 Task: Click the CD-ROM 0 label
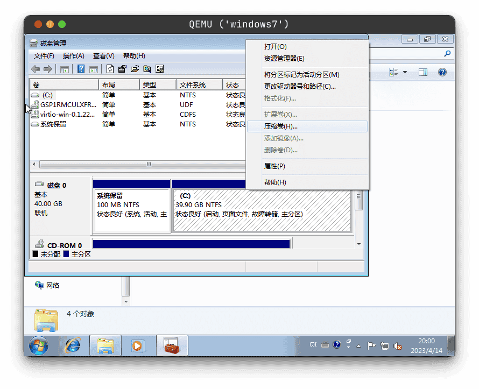[x=65, y=246]
